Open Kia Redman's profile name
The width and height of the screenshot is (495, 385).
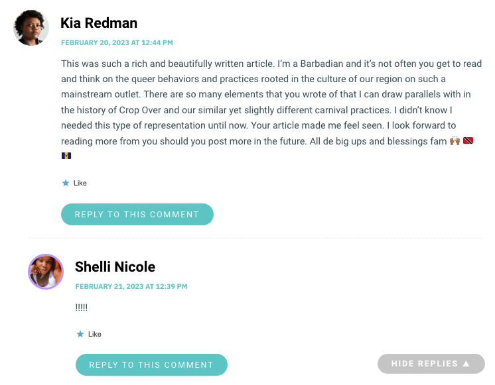coord(99,23)
